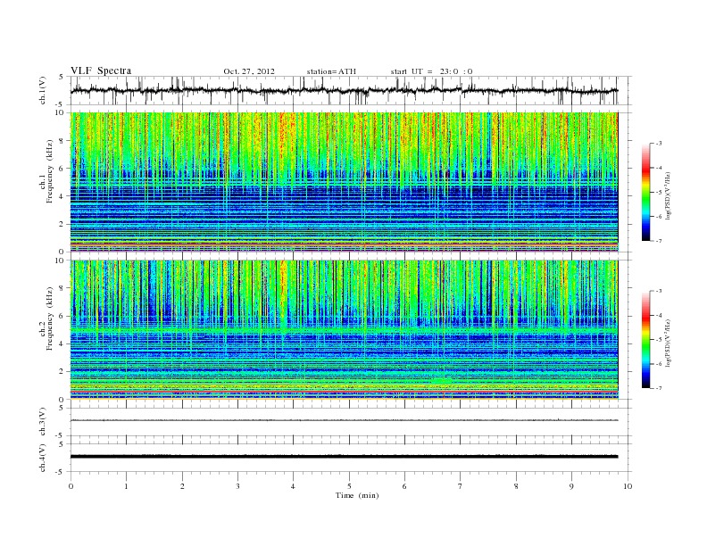Select the ch.2 color bar "log(PSD)(V²/Hz)" label
The height and width of the screenshot is (546, 707).
point(669,343)
